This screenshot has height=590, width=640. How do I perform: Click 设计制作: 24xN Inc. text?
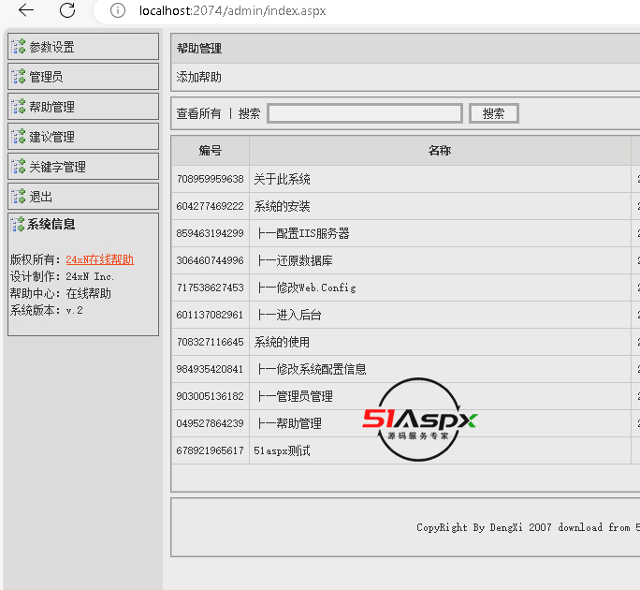(62, 276)
